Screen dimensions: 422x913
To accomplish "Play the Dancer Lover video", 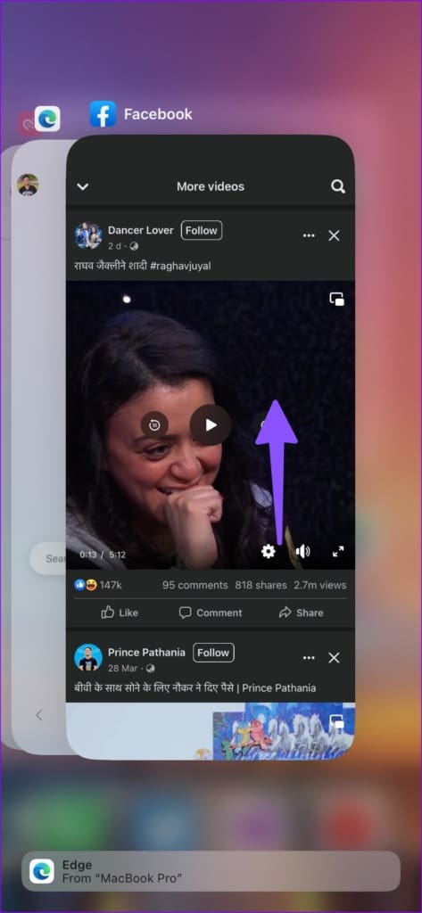I will pos(211,425).
